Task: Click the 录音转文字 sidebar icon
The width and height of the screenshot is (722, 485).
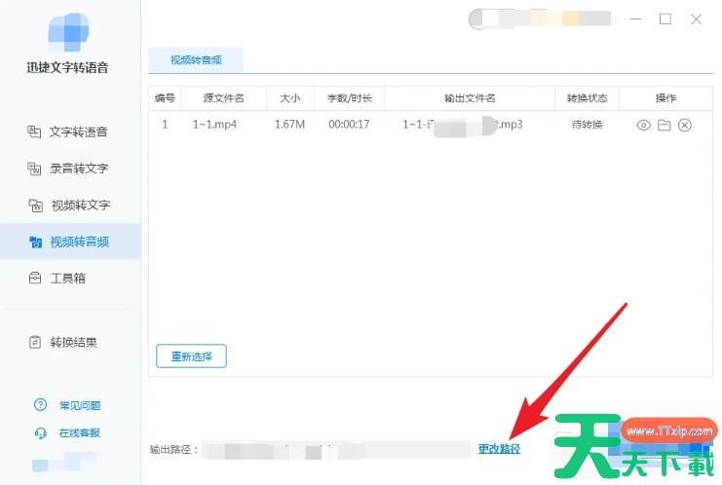Action: (34, 168)
